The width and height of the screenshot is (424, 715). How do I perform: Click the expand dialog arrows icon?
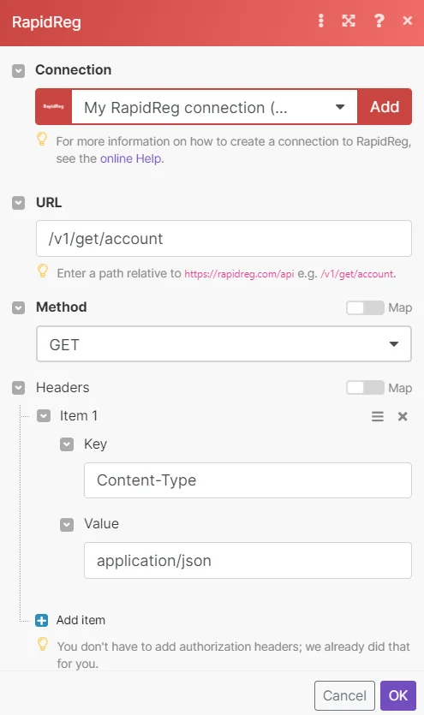pos(349,21)
